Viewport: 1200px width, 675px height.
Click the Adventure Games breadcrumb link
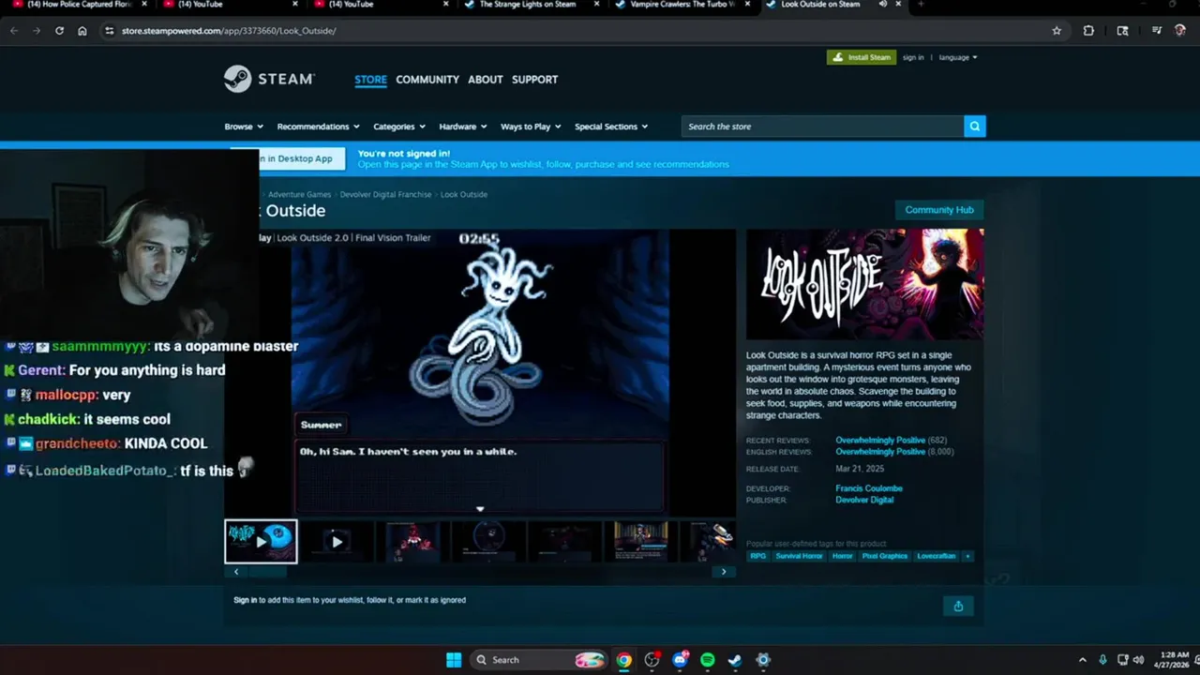(299, 195)
